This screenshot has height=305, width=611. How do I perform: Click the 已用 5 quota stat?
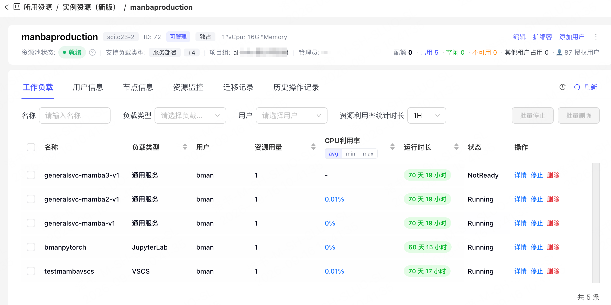click(x=429, y=53)
